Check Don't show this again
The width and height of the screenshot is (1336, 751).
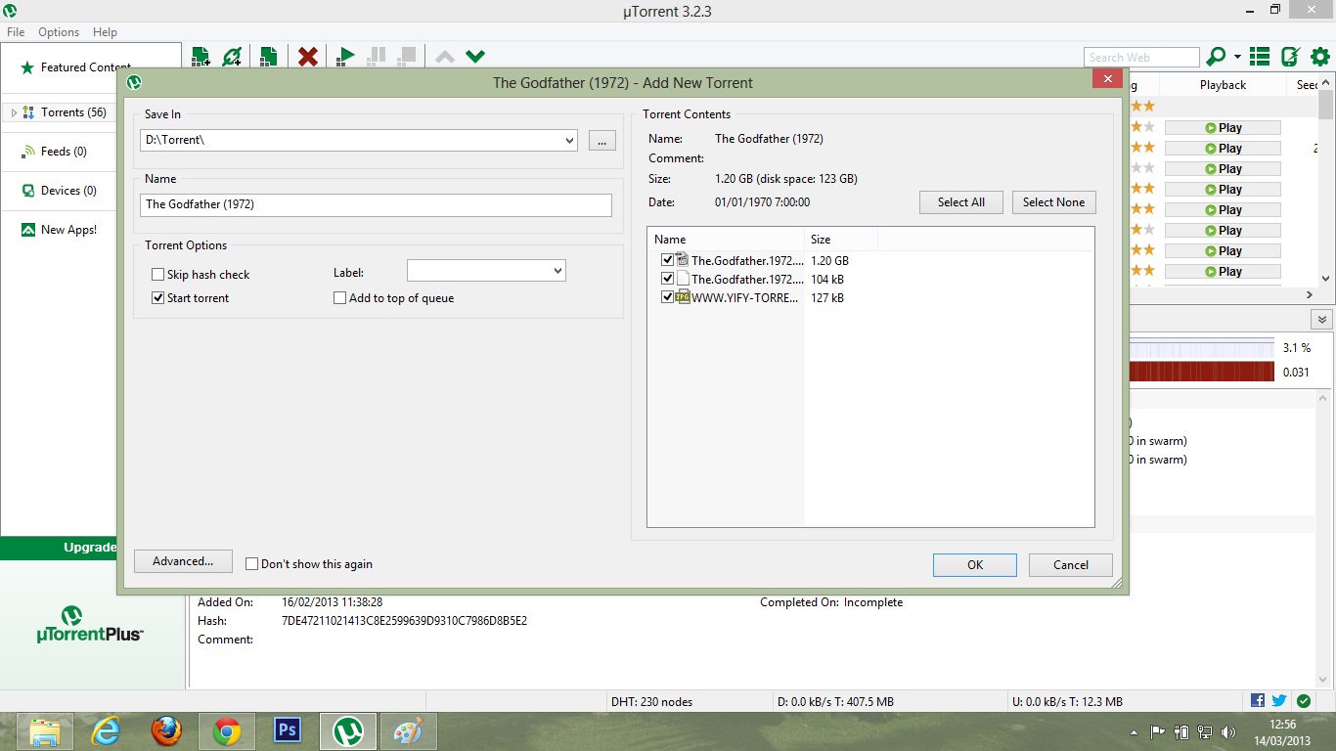click(x=252, y=564)
